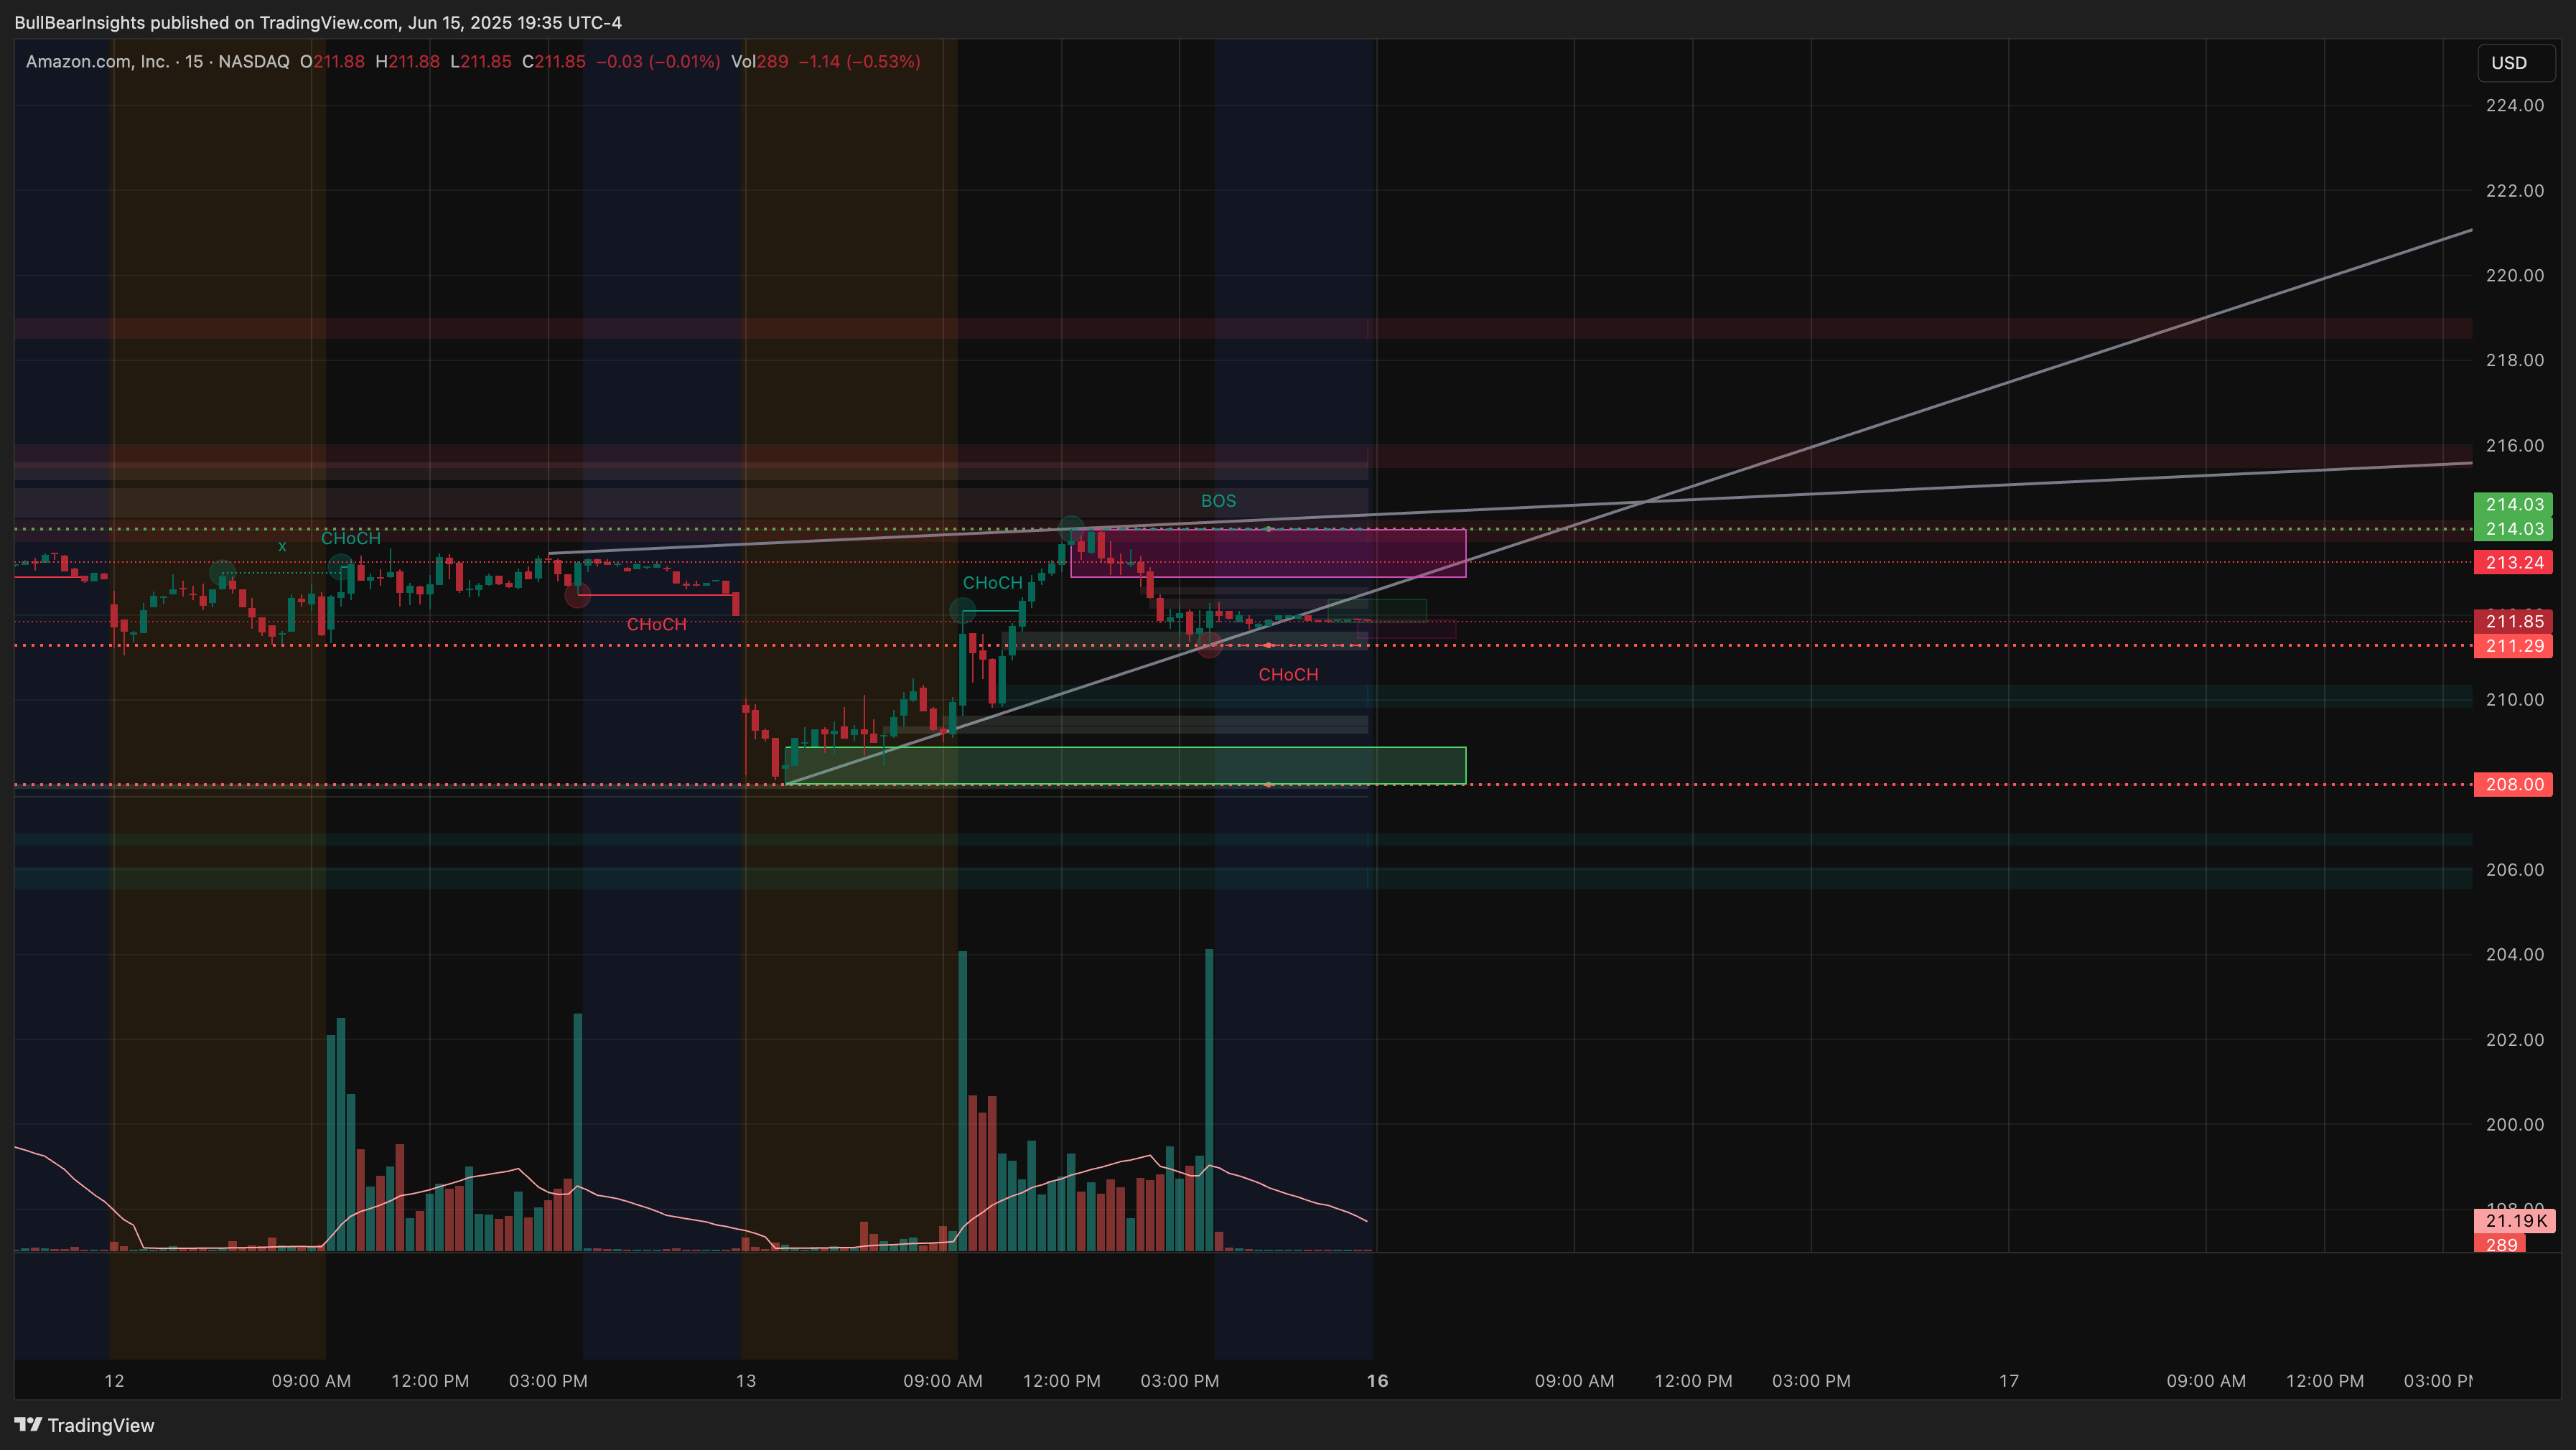
Task: Click the 222.00 price scale value
Action: (2515, 190)
